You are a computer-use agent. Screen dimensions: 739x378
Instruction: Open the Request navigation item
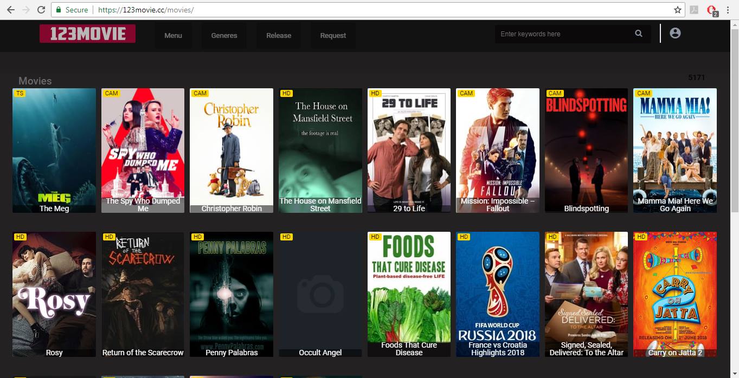pos(333,35)
